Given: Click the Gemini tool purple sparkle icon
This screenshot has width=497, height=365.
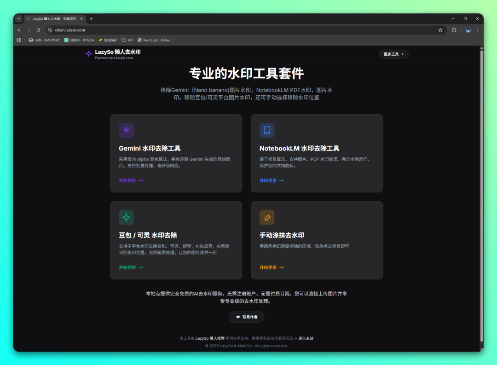Looking at the screenshot, I should 126,130.
